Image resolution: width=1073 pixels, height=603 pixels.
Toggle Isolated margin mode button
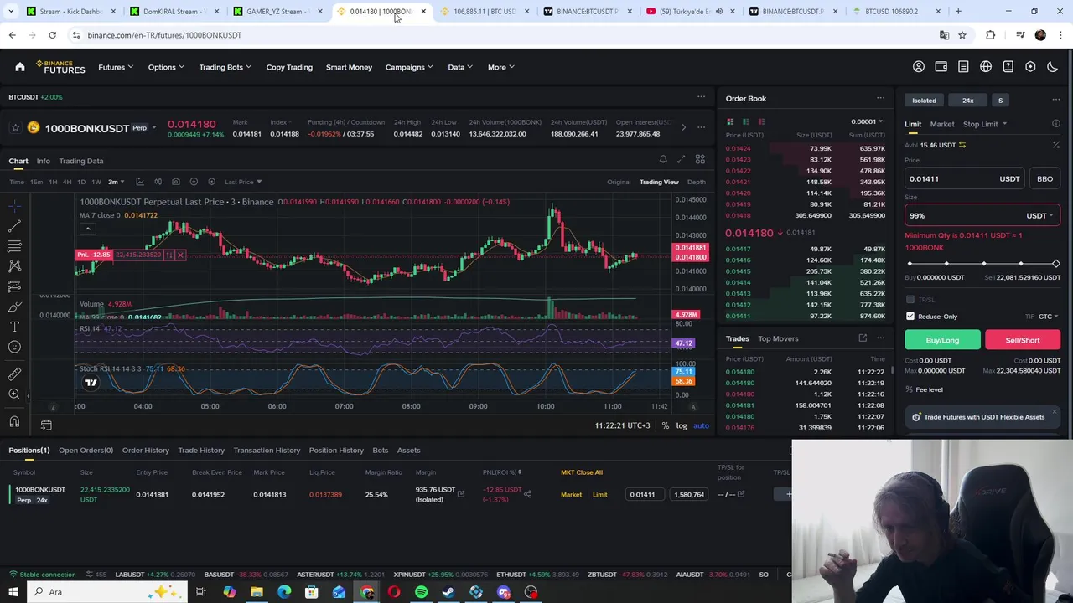point(924,100)
